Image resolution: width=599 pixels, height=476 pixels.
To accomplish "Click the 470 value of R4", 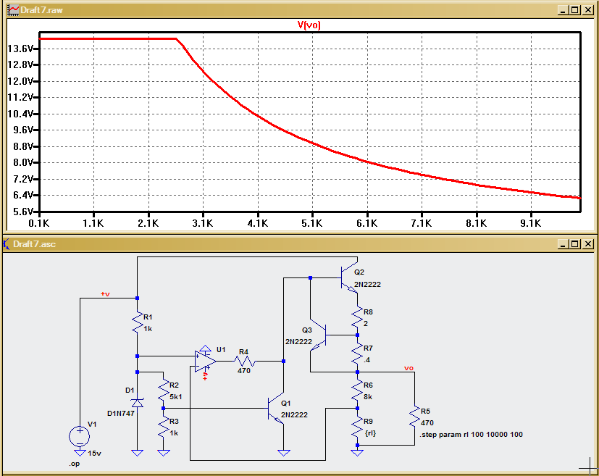I will [243, 370].
